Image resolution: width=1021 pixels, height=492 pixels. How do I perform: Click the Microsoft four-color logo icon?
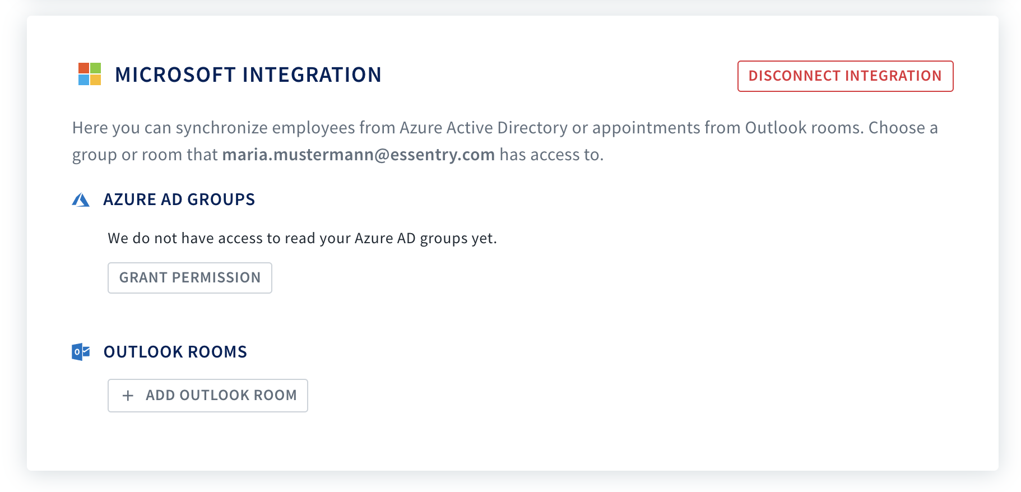tap(90, 74)
